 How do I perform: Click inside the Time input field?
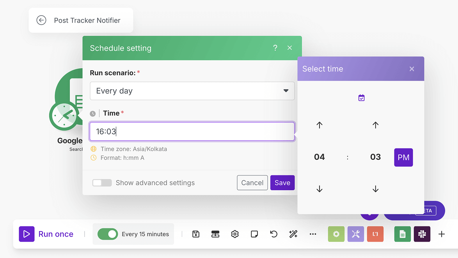click(192, 131)
